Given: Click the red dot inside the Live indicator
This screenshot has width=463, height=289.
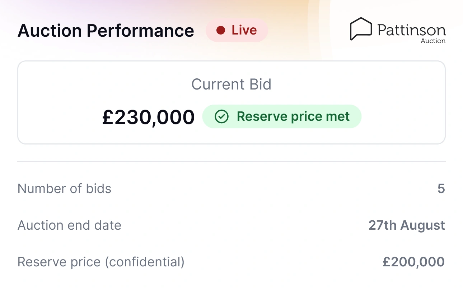Looking at the screenshot, I should (x=221, y=30).
